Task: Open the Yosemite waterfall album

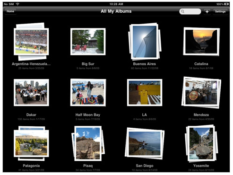Action: click(x=201, y=143)
